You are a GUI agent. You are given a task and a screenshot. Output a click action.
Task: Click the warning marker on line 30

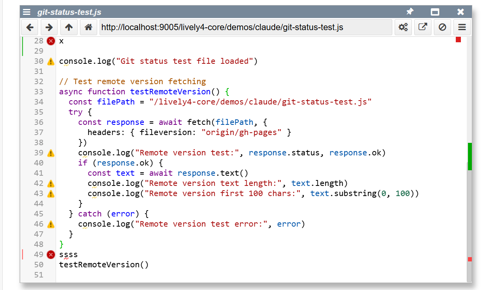pyautogui.click(x=51, y=61)
